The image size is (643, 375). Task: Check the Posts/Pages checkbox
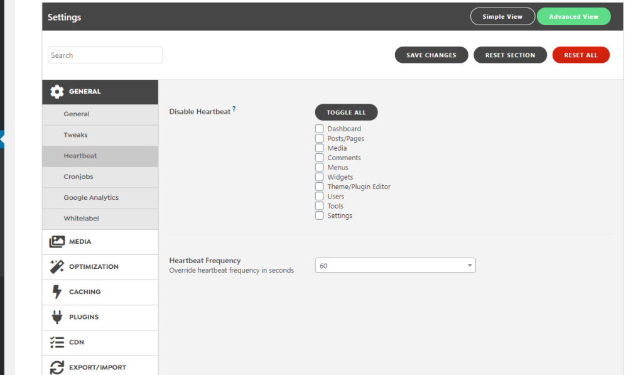320,138
